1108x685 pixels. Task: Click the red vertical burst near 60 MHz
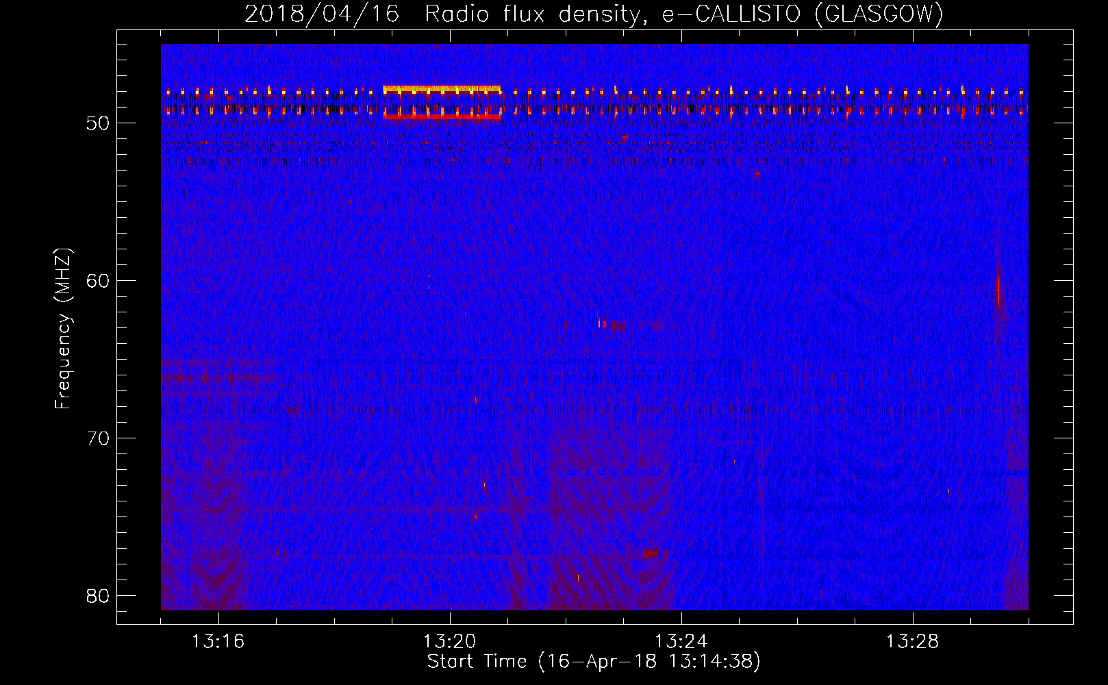pos(999,291)
